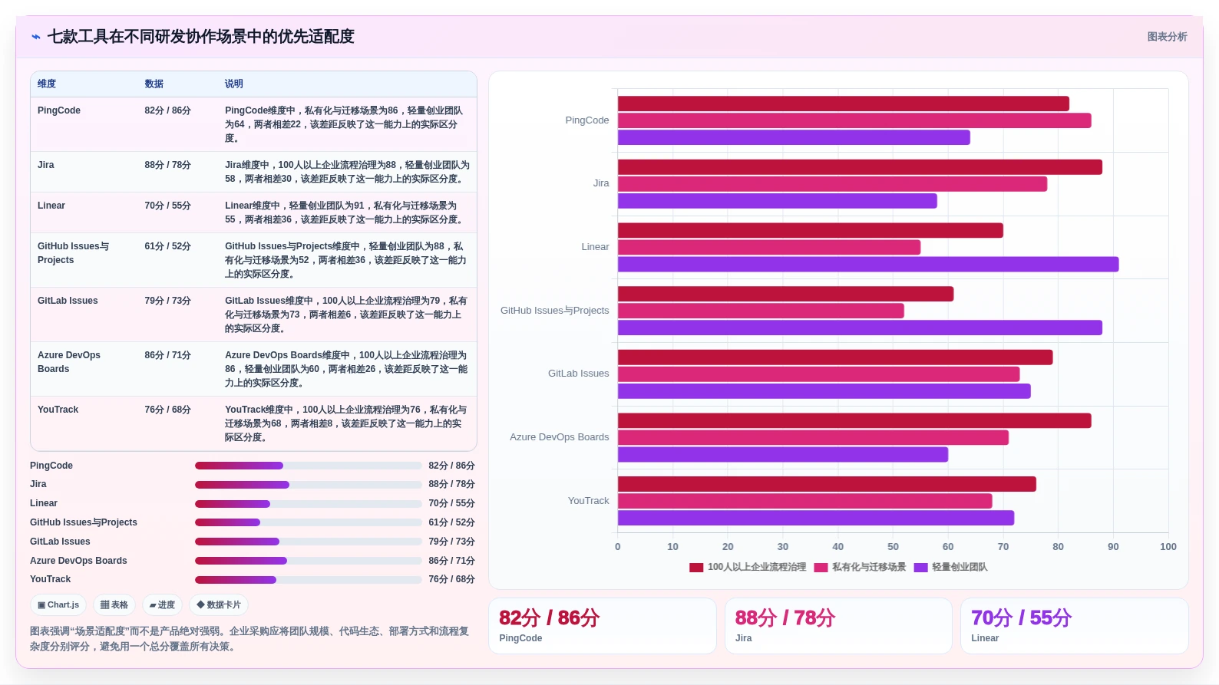Select the Azure DevOps Boards table row name

pyautogui.click(x=69, y=362)
